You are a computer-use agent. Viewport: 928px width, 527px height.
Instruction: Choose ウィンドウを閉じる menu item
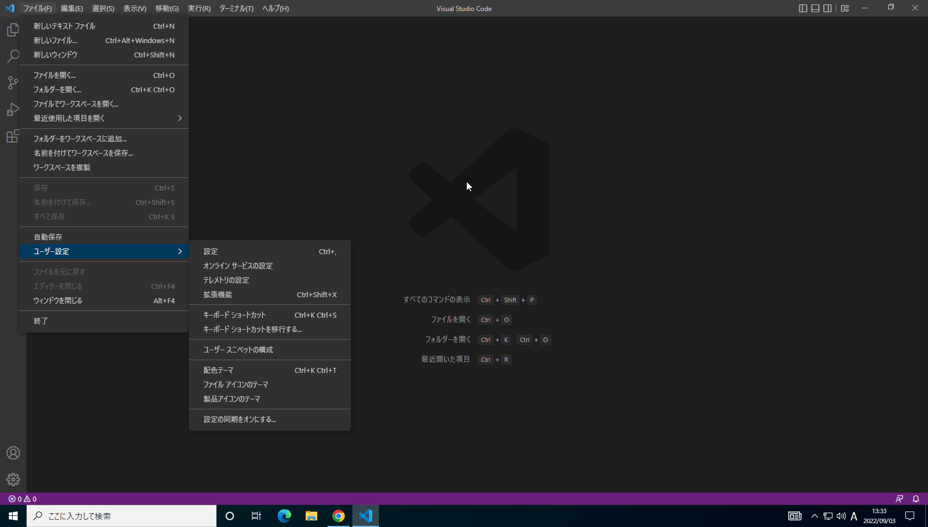pos(104,301)
